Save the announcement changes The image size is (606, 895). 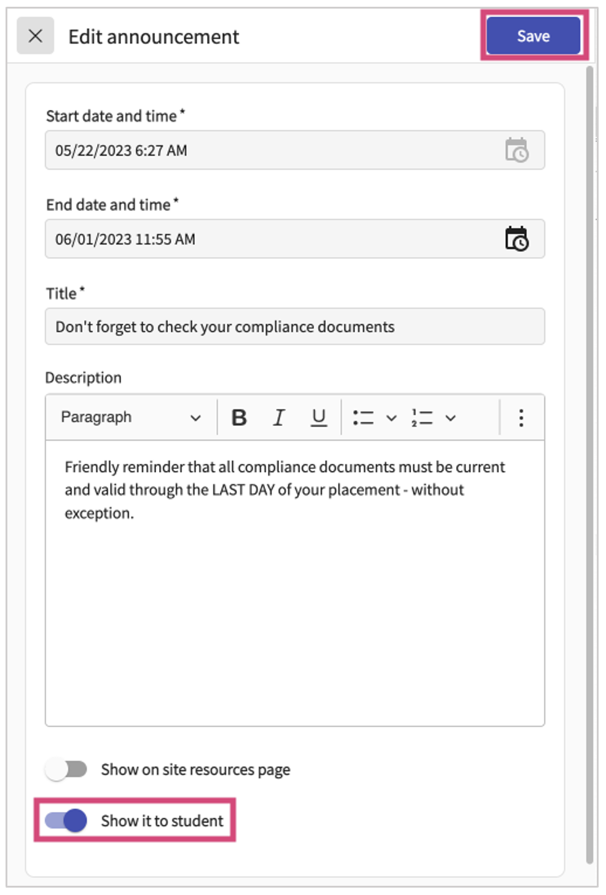point(533,36)
